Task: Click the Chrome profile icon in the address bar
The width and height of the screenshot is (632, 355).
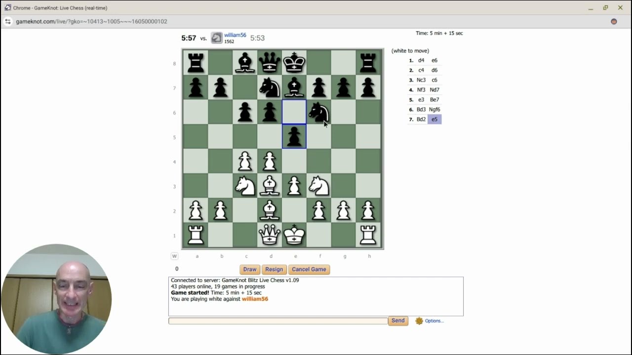Action: [614, 22]
